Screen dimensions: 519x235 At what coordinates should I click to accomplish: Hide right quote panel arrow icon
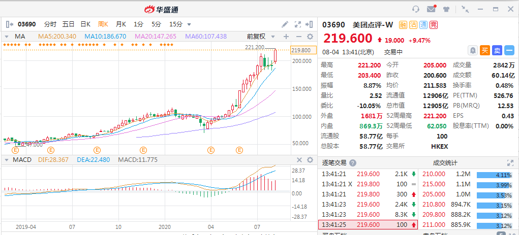pos(309,24)
